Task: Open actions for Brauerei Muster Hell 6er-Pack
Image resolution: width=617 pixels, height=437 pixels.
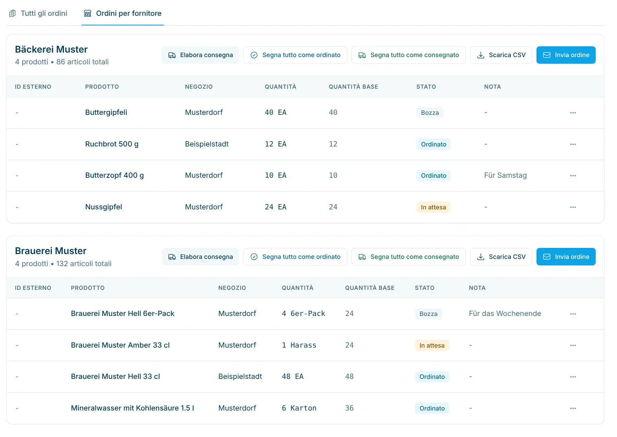Action: 573,314
